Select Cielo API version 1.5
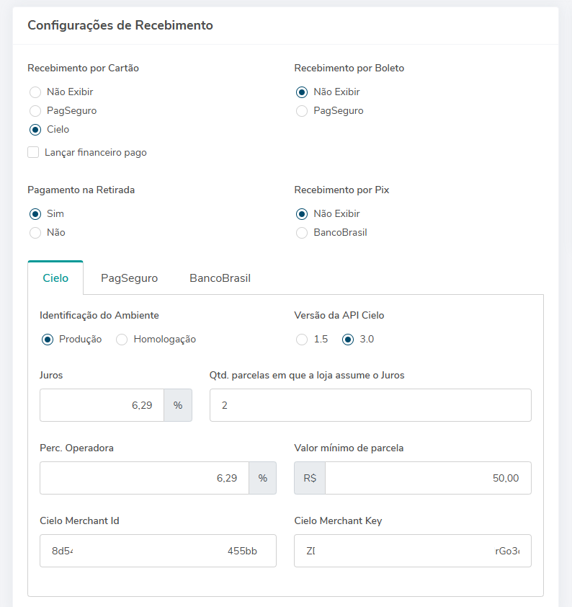Screen dimensions: 572x607 point(302,340)
